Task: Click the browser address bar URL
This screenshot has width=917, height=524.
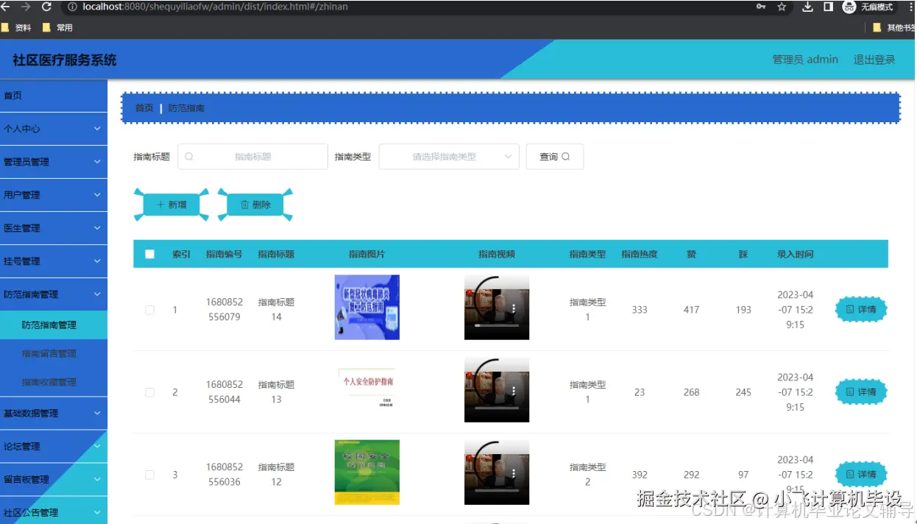Action: (x=215, y=7)
